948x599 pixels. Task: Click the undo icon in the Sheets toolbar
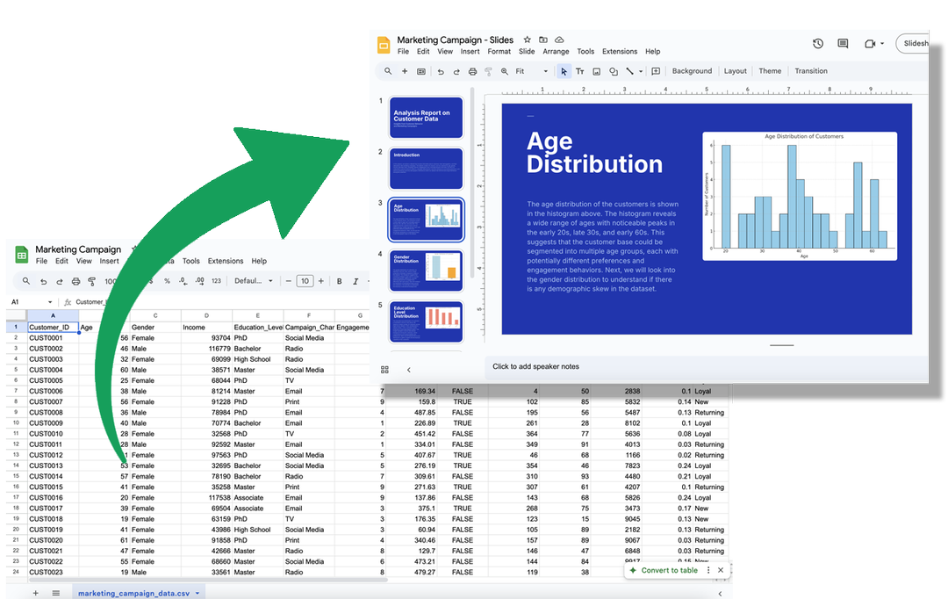point(43,279)
